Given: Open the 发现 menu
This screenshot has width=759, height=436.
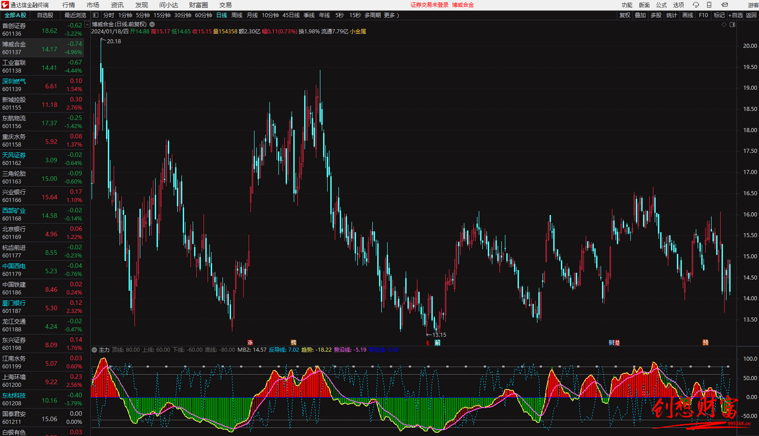Looking at the screenshot, I should [142, 5].
